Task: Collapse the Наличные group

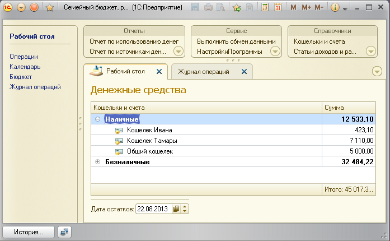Action: tap(97, 119)
